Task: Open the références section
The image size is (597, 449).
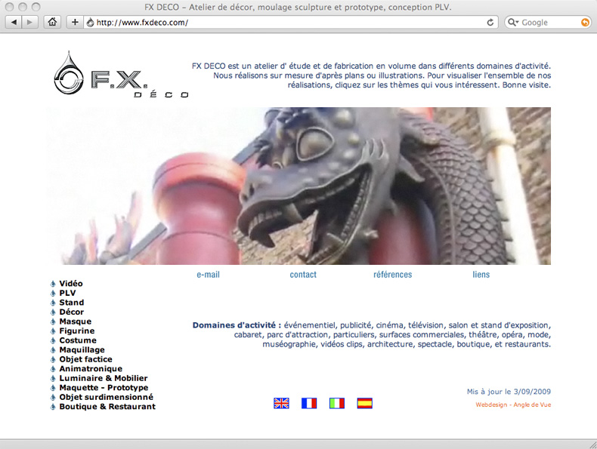Action: [x=392, y=275]
